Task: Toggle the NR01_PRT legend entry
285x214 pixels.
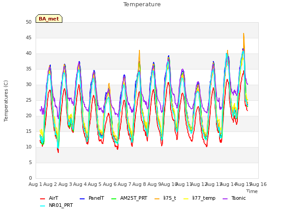Action: (57, 206)
